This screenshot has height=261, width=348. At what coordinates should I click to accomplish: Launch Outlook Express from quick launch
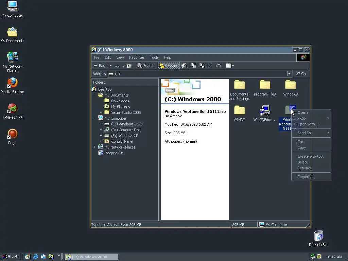(43, 257)
